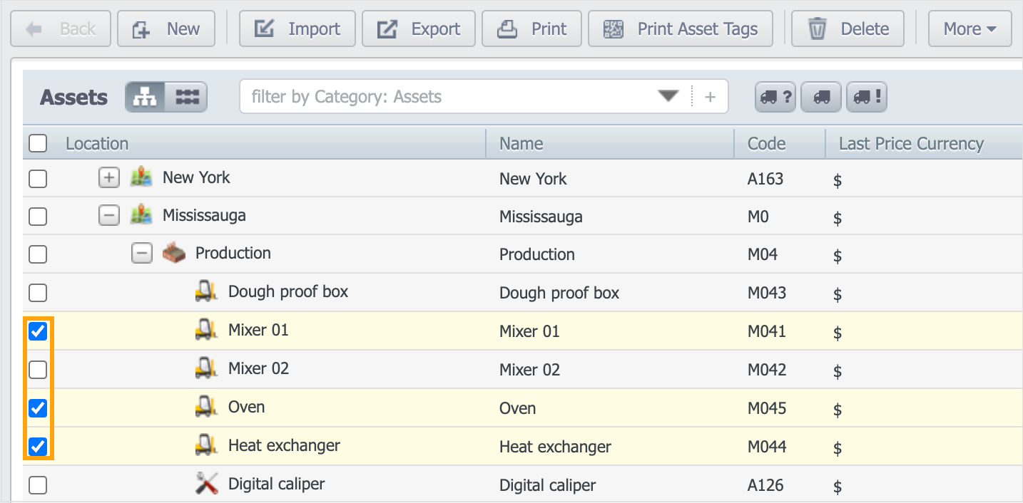Delete selected assets with Delete button
The image size is (1023, 503).
848,29
